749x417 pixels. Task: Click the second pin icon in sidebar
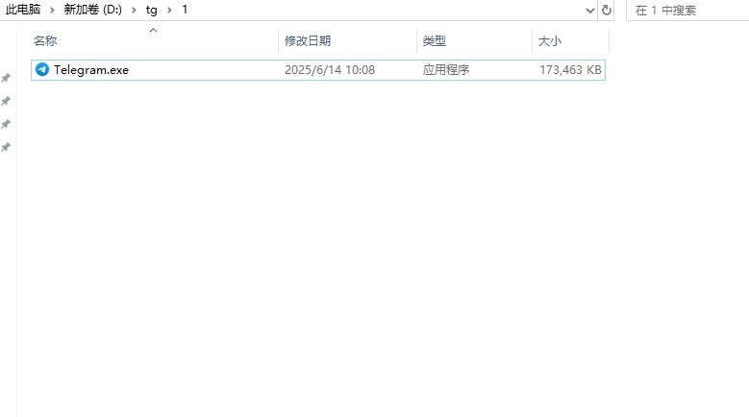6,101
